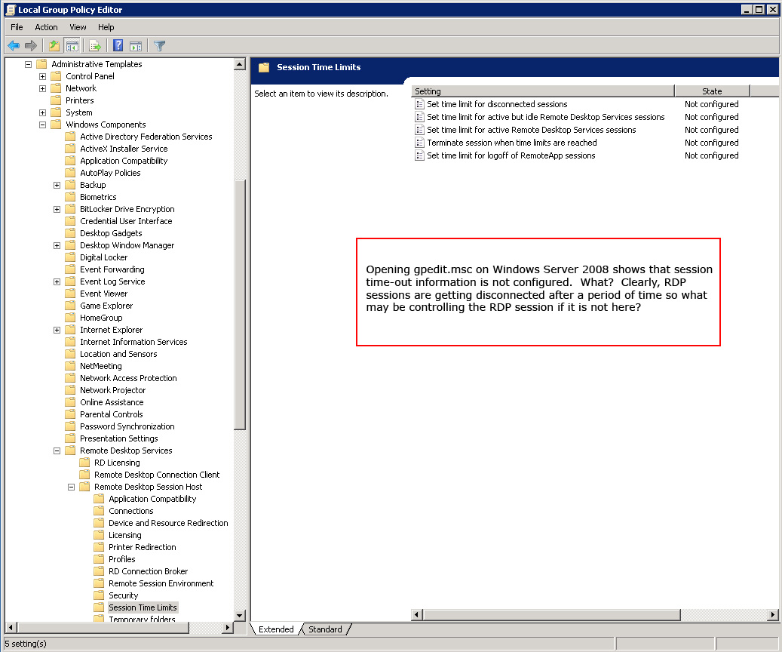Expand the Desktop Window Manager node
Image resolution: width=782 pixels, height=652 pixels.
click(57, 245)
